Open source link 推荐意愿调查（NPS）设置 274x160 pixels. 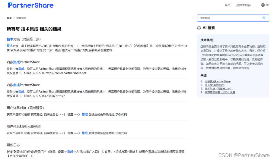pos(220,92)
